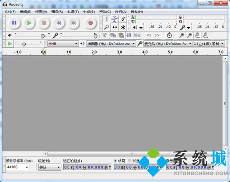Viewport: 230px width, 182px height.
Task: Open the 文件(F) menu
Action: pos(10,12)
